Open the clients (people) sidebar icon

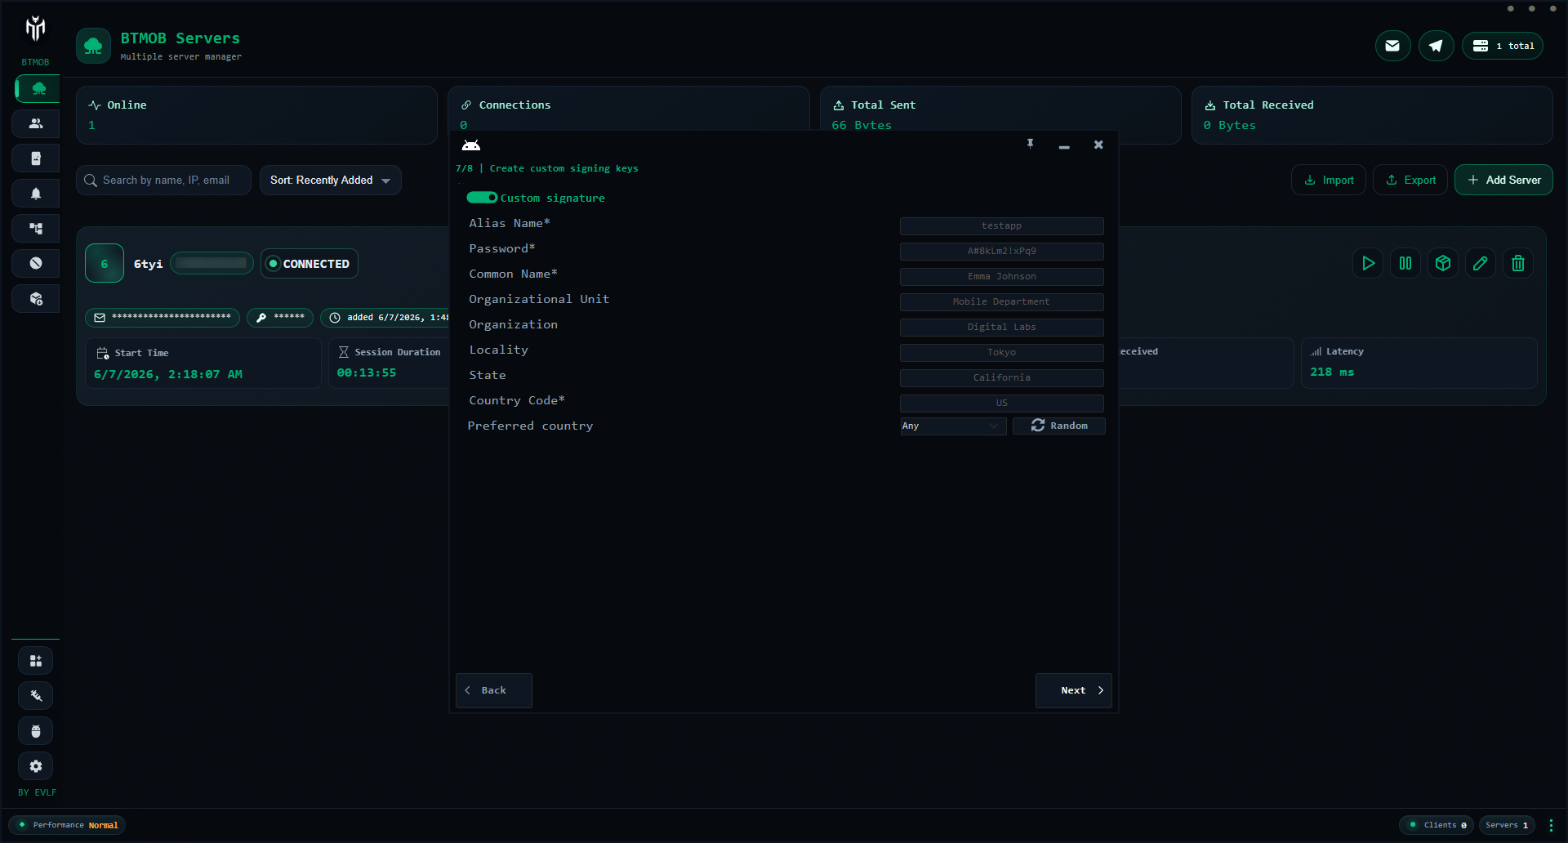pyautogui.click(x=36, y=123)
